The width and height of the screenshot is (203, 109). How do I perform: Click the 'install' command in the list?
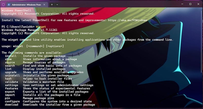pyautogui.click(x=11, y=56)
